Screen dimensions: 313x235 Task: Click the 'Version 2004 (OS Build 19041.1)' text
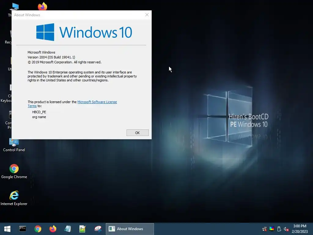click(x=51, y=57)
